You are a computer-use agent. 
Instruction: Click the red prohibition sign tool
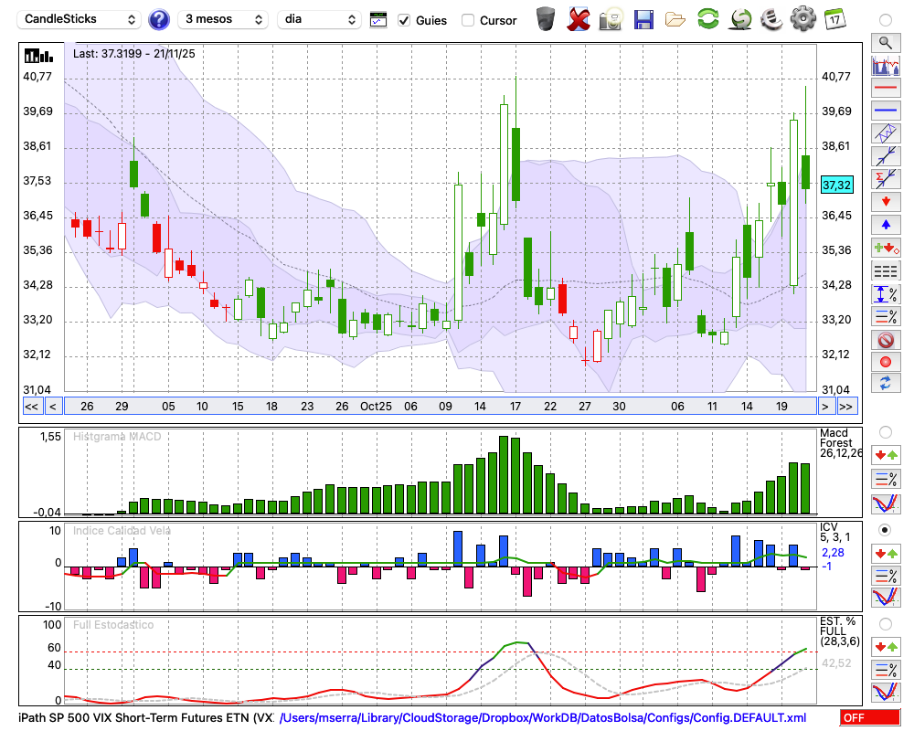(885, 340)
